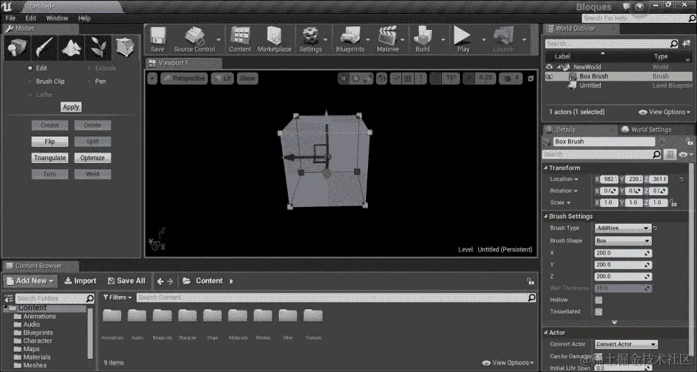Open the Brush Type Additive dropdown
Image resolution: width=697 pixels, height=372 pixels.
tap(622, 228)
